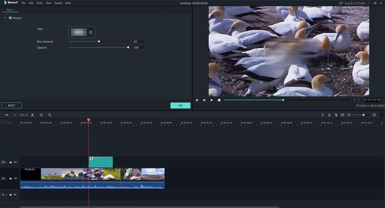Click the Blur Amount slider handle

click(x=99, y=41)
